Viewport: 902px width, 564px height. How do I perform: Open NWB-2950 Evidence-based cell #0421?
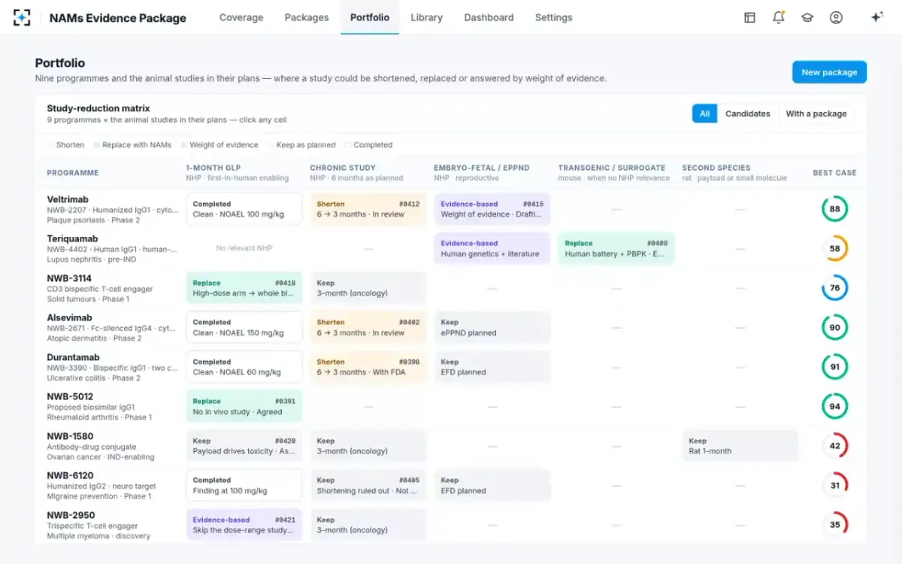[244, 525]
